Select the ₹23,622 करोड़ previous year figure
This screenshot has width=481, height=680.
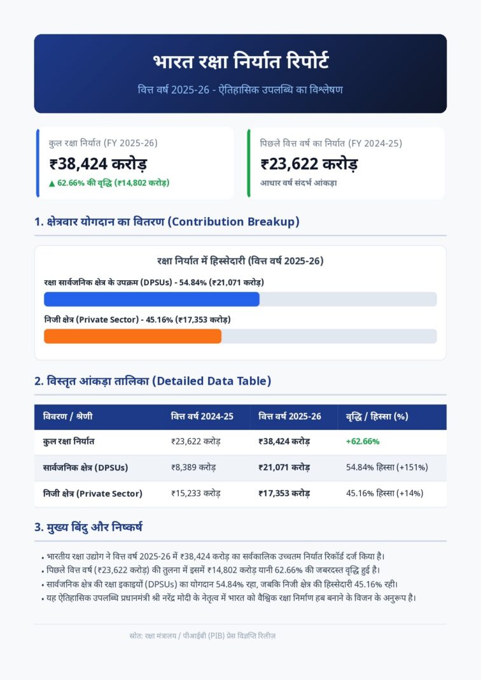tap(309, 164)
